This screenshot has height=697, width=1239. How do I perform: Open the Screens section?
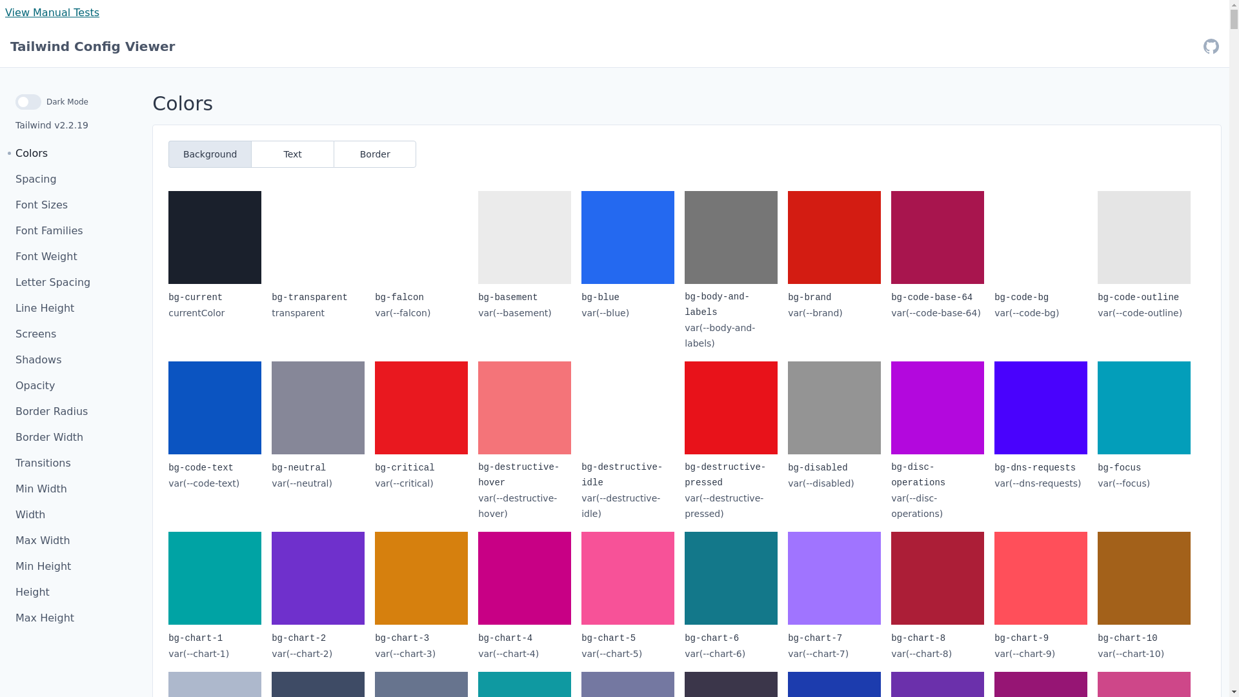[35, 334]
